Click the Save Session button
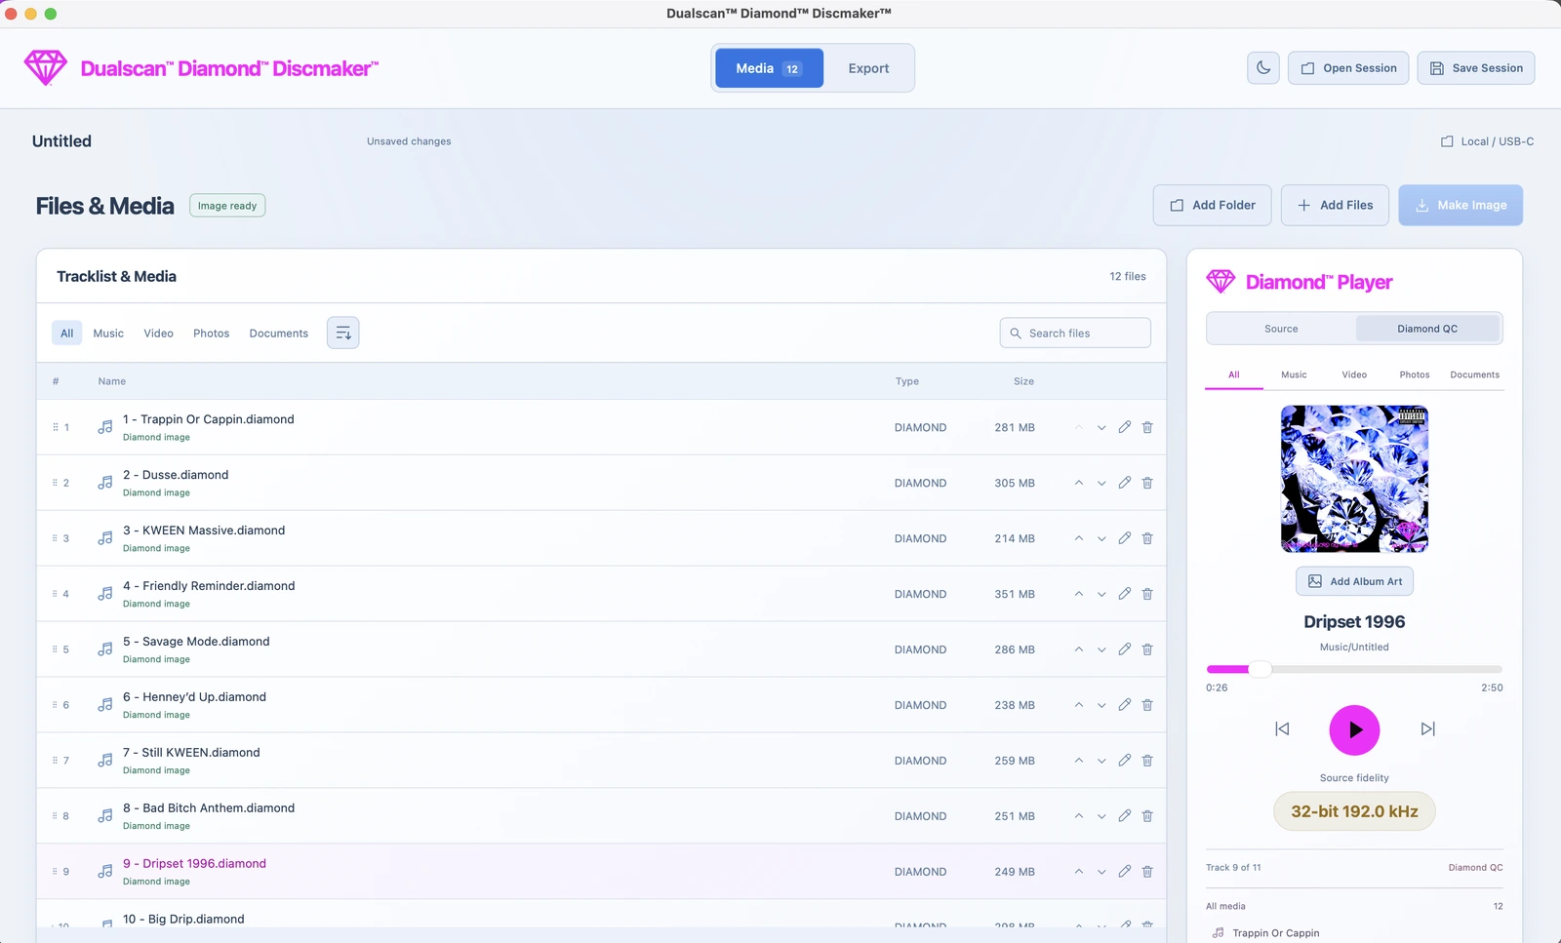1561x943 pixels. pyautogui.click(x=1476, y=68)
